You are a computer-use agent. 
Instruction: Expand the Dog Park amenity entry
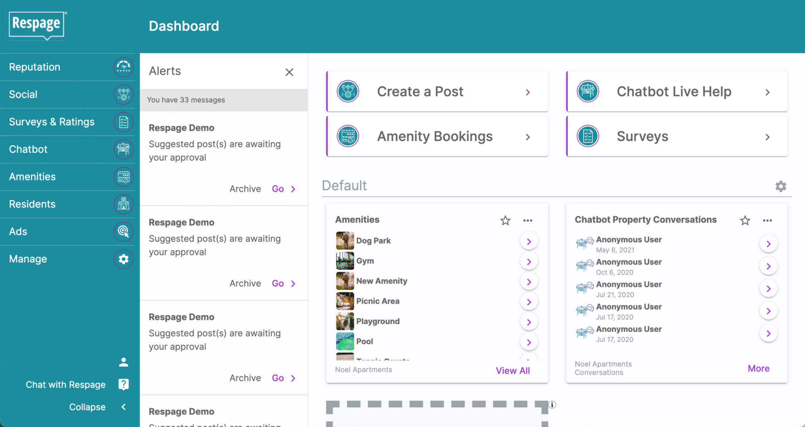[x=529, y=241]
